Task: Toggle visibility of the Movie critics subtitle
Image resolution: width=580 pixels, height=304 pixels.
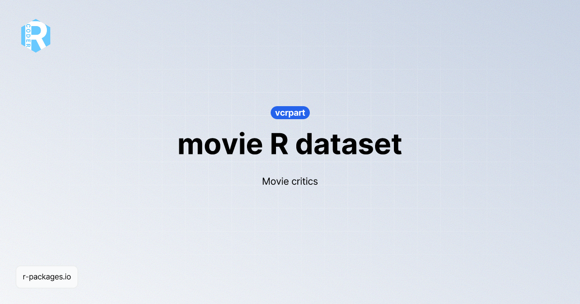Action: tap(290, 181)
